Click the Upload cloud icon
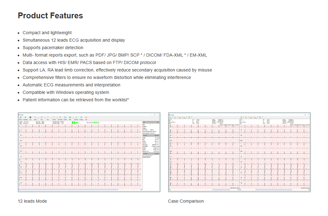The image size is (328, 216). point(65,117)
